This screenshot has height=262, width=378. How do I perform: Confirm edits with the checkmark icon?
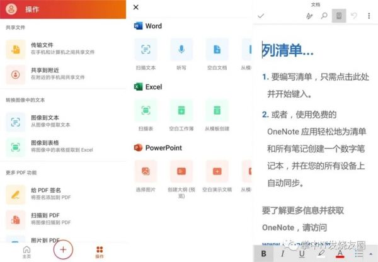pos(261,16)
